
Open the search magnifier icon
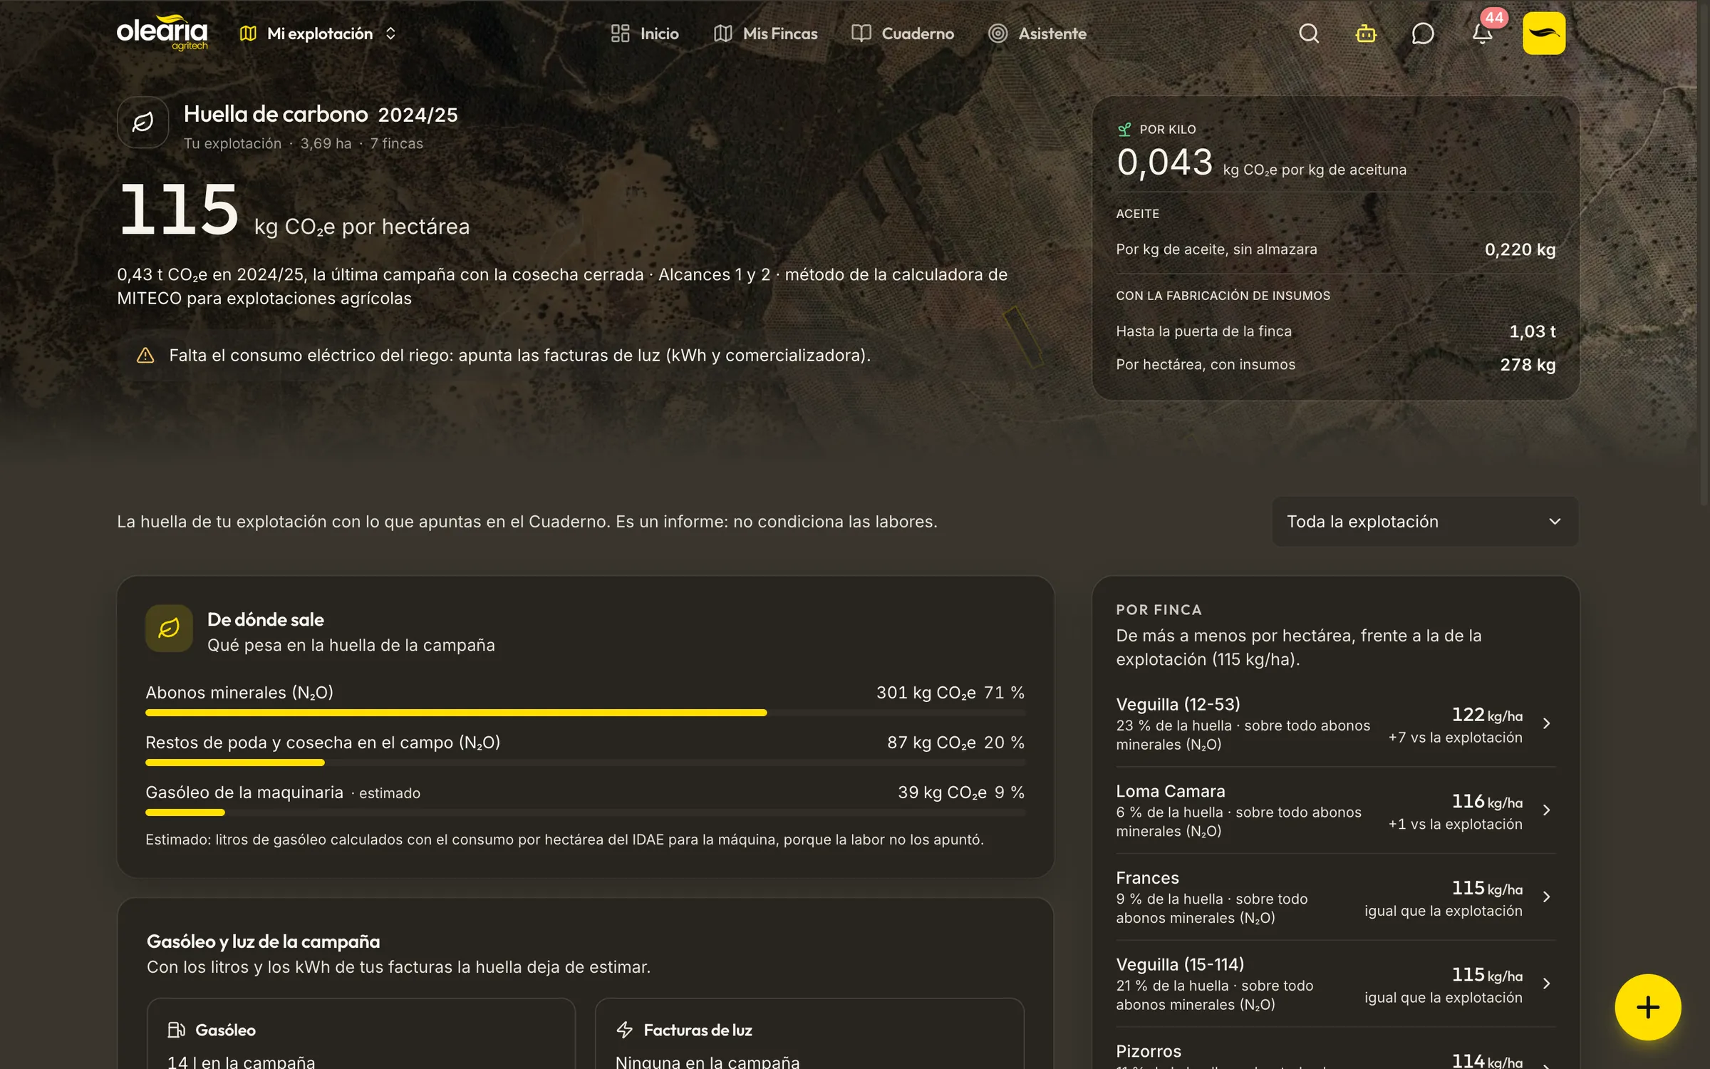tap(1309, 33)
